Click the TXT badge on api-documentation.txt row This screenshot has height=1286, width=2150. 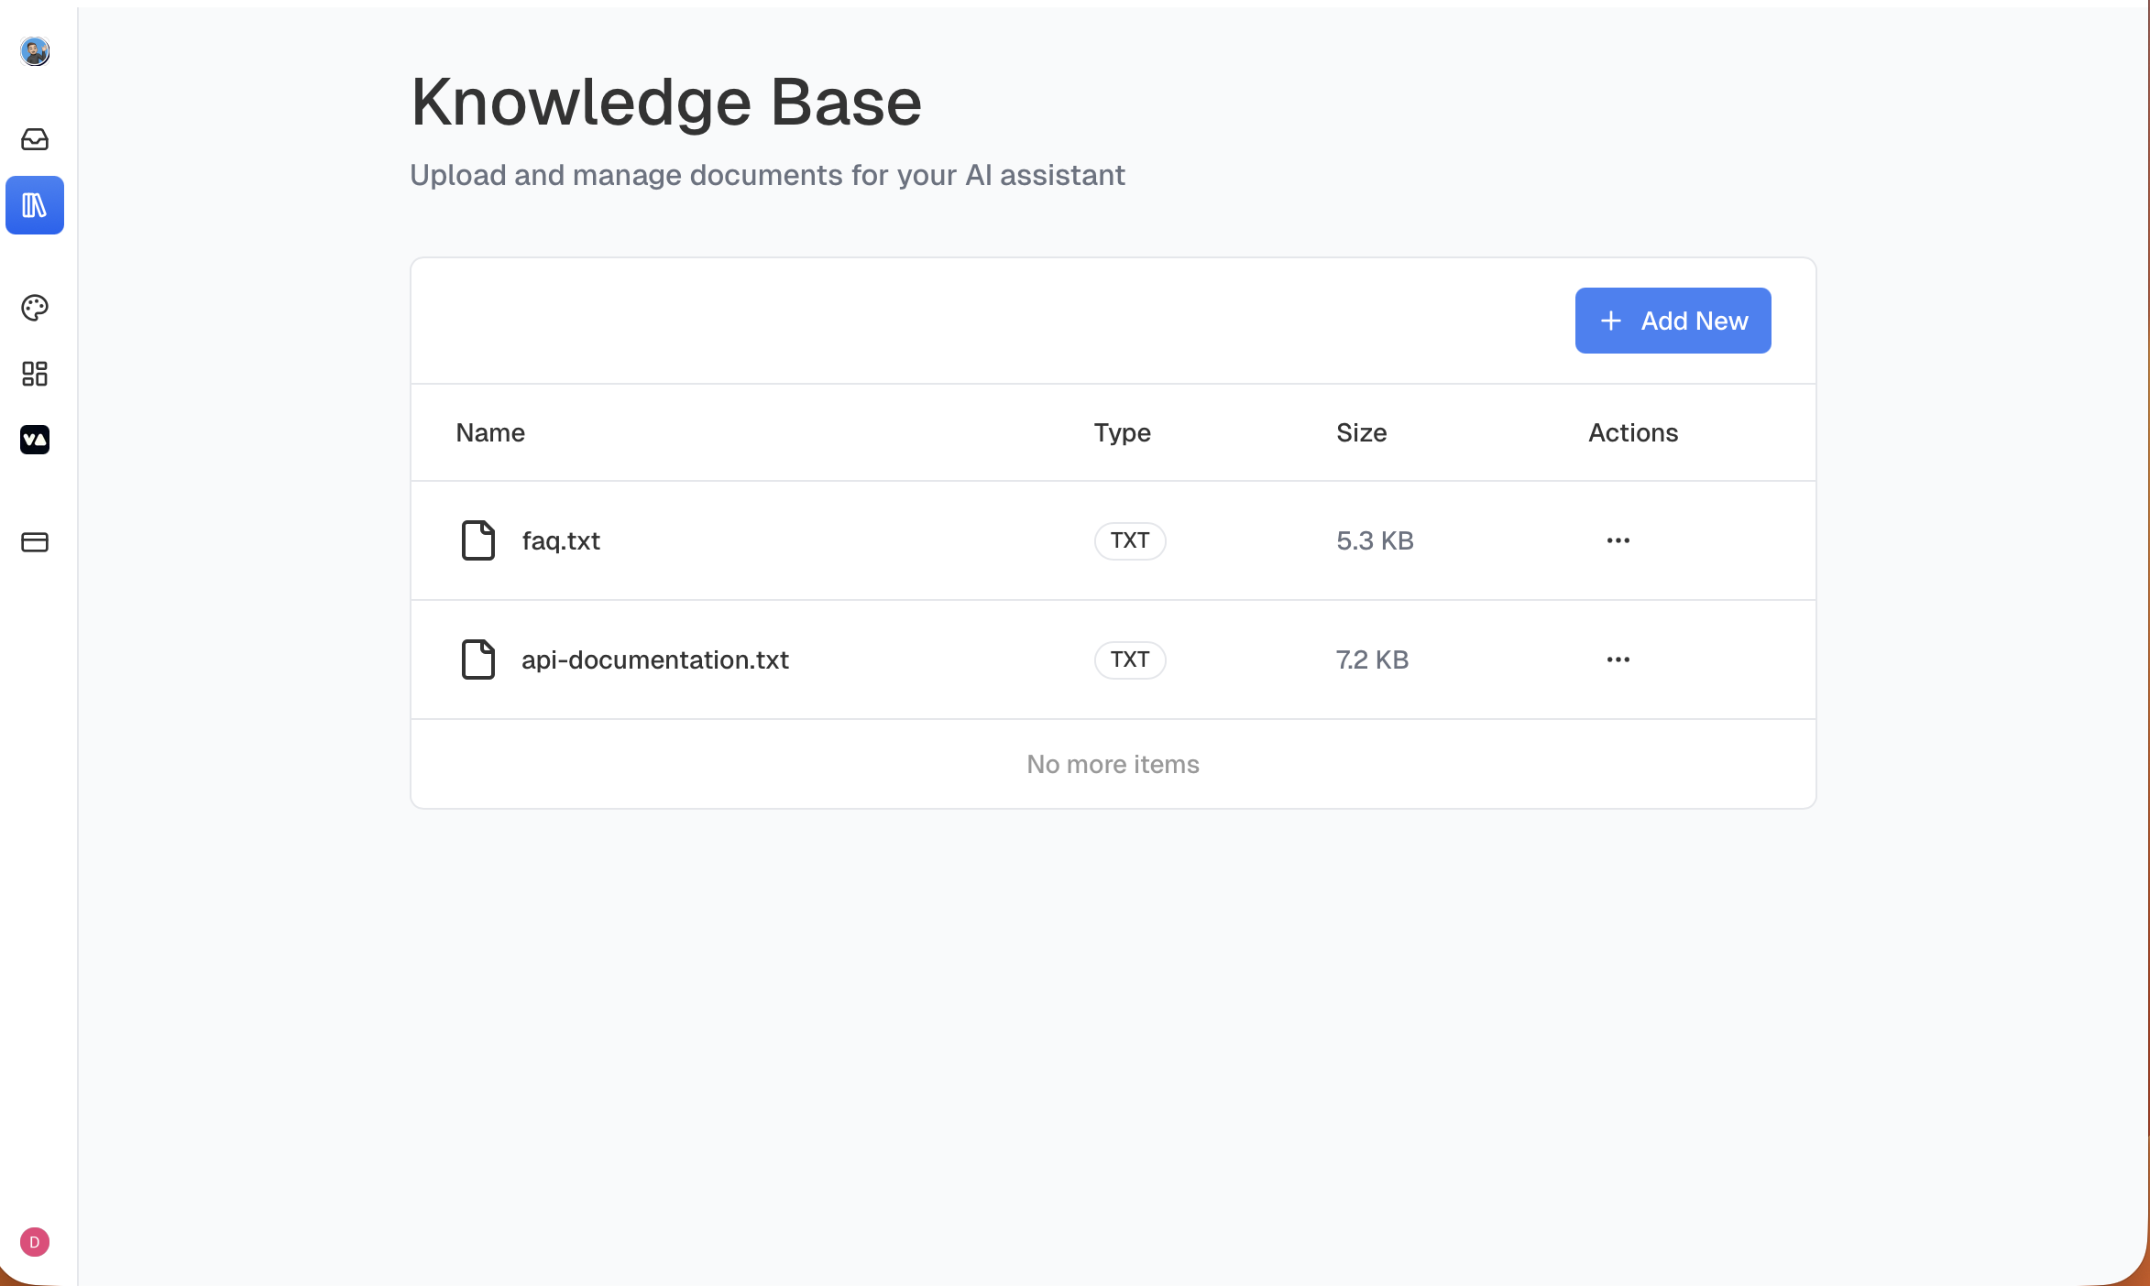pos(1129,659)
